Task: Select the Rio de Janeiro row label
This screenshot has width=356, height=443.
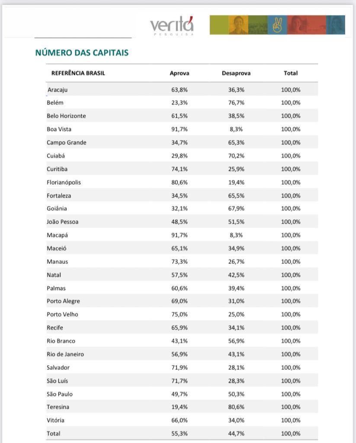Action: pyautogui.click(x=65, y=354)
